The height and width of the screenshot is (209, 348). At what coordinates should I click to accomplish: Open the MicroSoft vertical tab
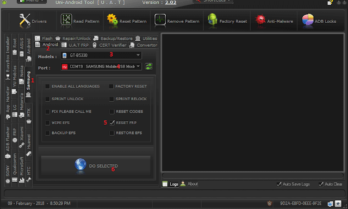[x=22, y=170]
